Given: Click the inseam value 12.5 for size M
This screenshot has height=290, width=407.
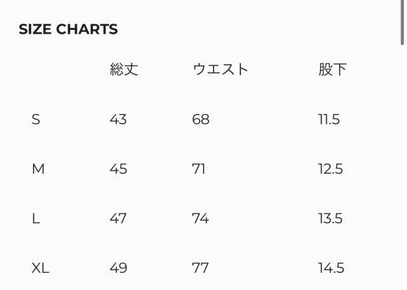Looking at the screenshot, I should pos(331,169).
